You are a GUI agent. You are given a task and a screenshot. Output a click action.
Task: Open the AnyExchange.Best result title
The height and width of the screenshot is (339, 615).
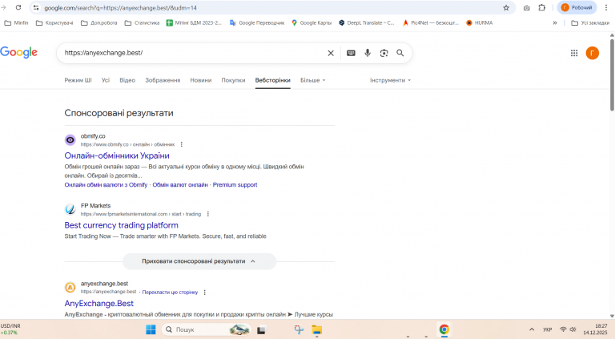[x=98, y=303]
